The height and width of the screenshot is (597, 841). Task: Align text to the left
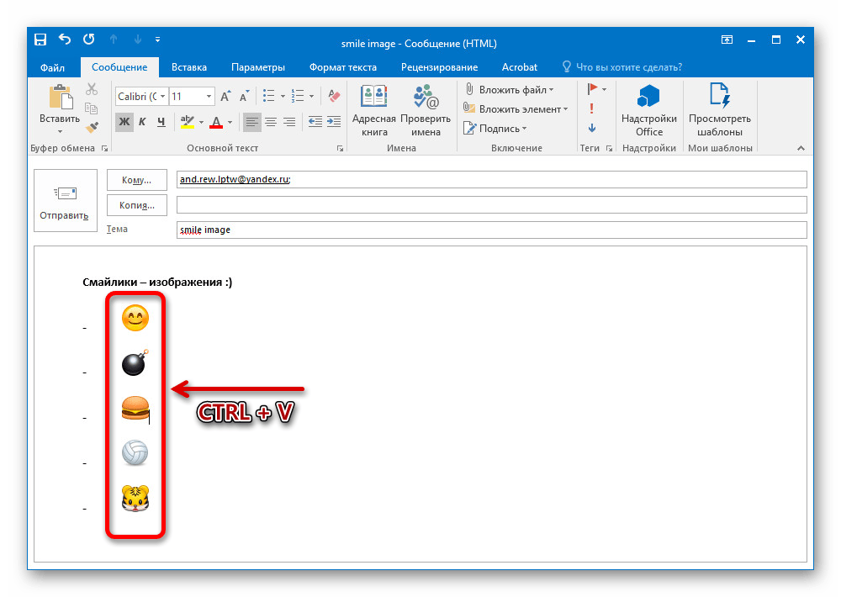tap(251, 122)
